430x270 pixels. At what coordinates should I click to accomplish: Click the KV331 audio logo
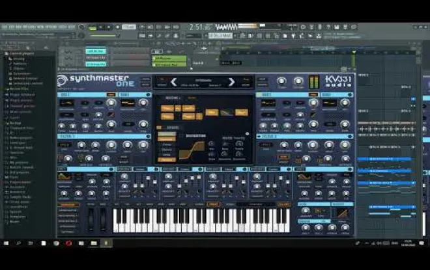pyautogui.click(x=338, y=81)
